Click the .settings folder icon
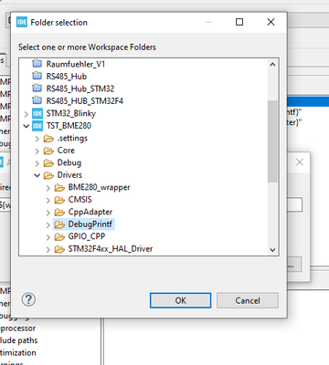 pyautogui.click(x=48, y=139)
